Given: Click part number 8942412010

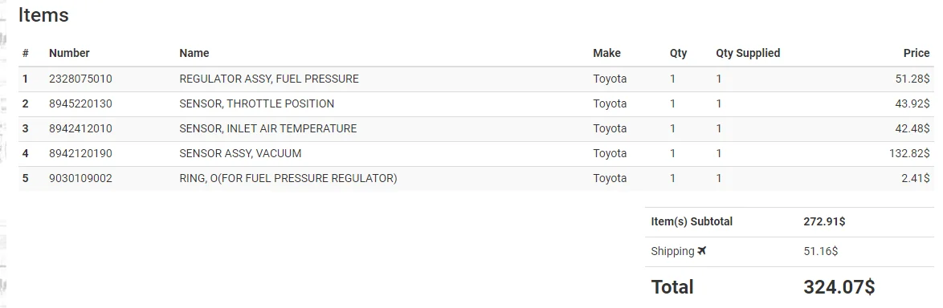Looking at the screenshot, I should (x=80, y=128).
